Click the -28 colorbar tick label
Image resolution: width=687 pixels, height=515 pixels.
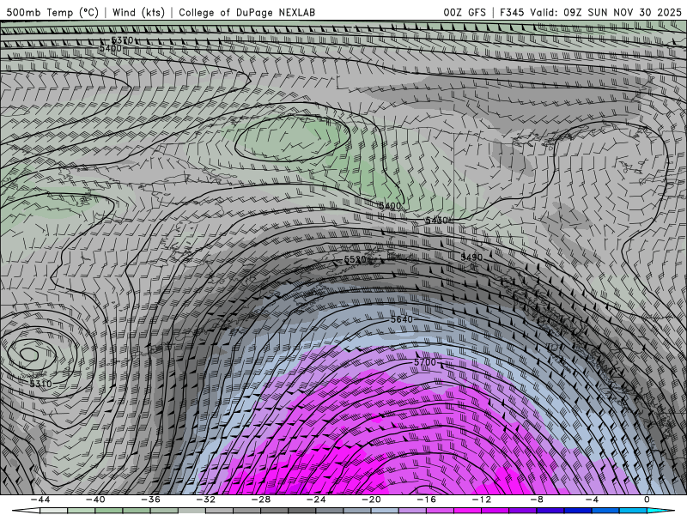click(261, 500)
